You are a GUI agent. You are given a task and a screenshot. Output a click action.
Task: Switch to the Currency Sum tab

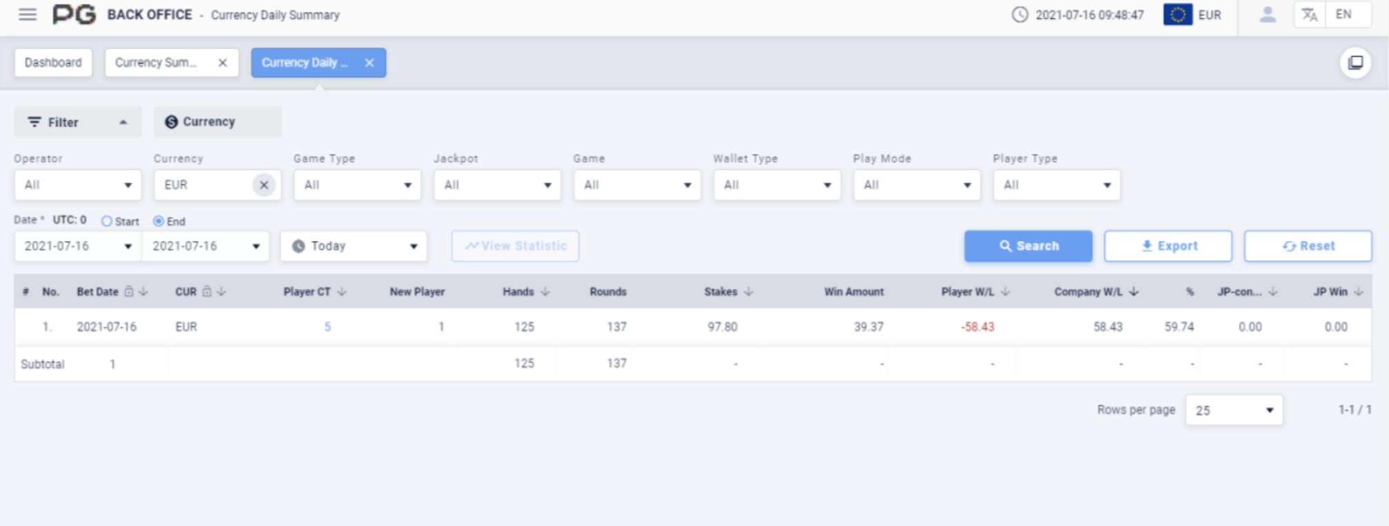pyautogui.click(x=156, y=63)
